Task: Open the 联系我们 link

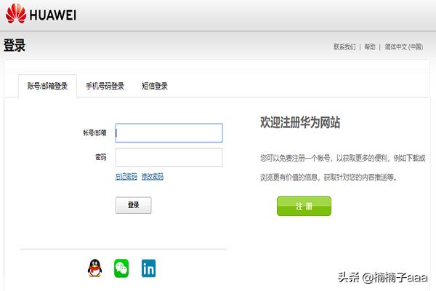Action: [x=344, y=47]
